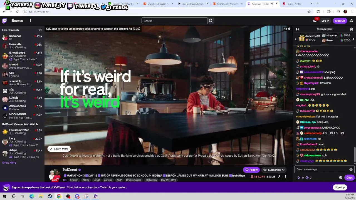Image resolution: width=356 pixels, height=200 pixels.
Task: Open summit1g channel in sidebar
Action: click(x=22, y=83)
